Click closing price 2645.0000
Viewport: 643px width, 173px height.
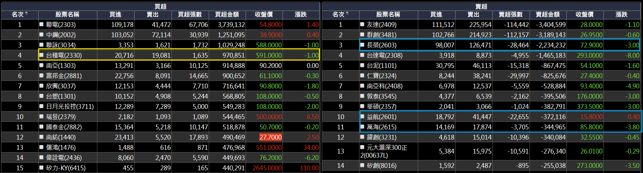[267, 168]
